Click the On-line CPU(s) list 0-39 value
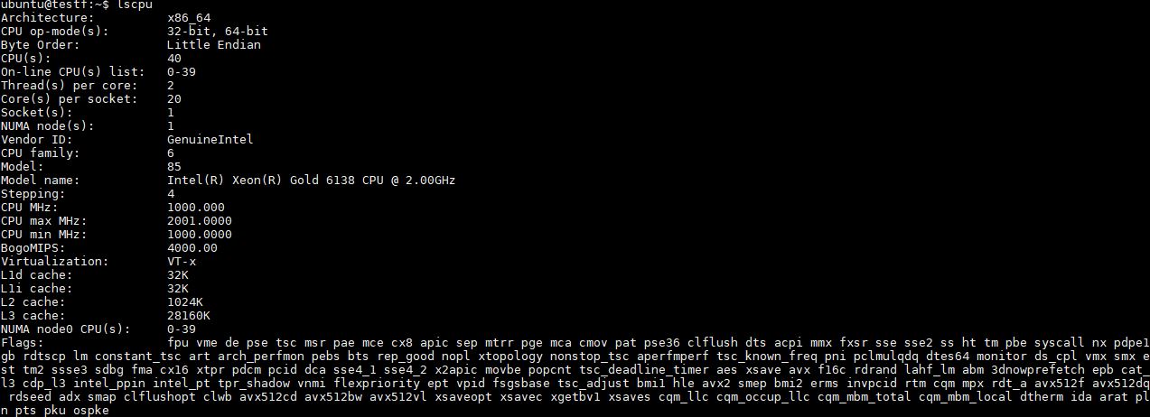This screenshot has height=417, width=1150. (x=181, y=72)
